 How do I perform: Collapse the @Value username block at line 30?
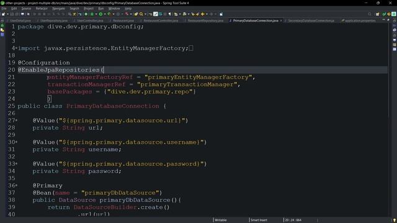17,142
